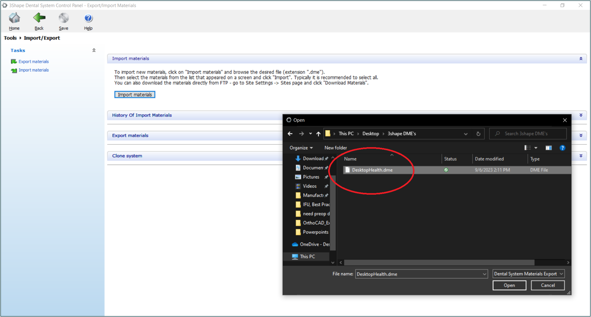591x317 pixels.
Task: Open Pictures in the navigation pane
Action: coord(310,177)
